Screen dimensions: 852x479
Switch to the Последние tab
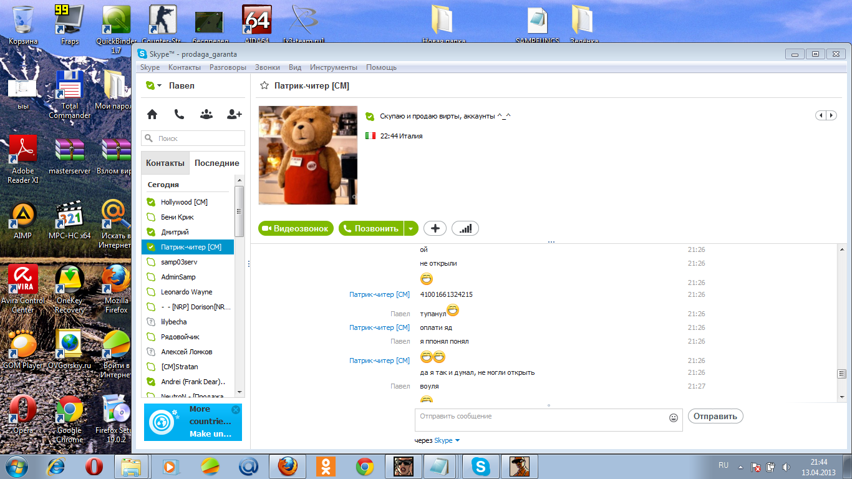click(217, 163)
